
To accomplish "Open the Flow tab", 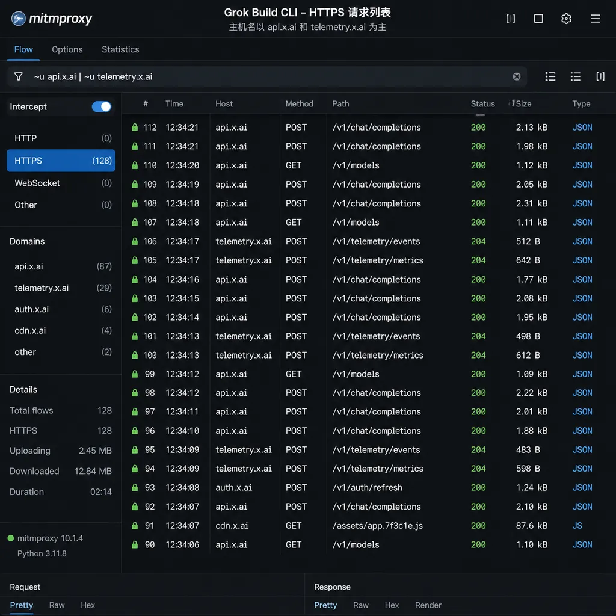I will [x=23, y=49].
